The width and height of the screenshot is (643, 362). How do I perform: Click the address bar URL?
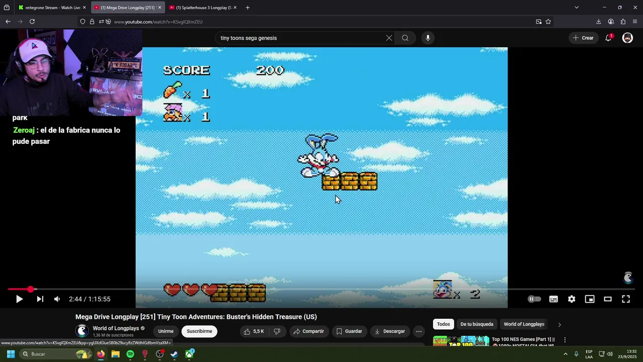tap(158, 22)
